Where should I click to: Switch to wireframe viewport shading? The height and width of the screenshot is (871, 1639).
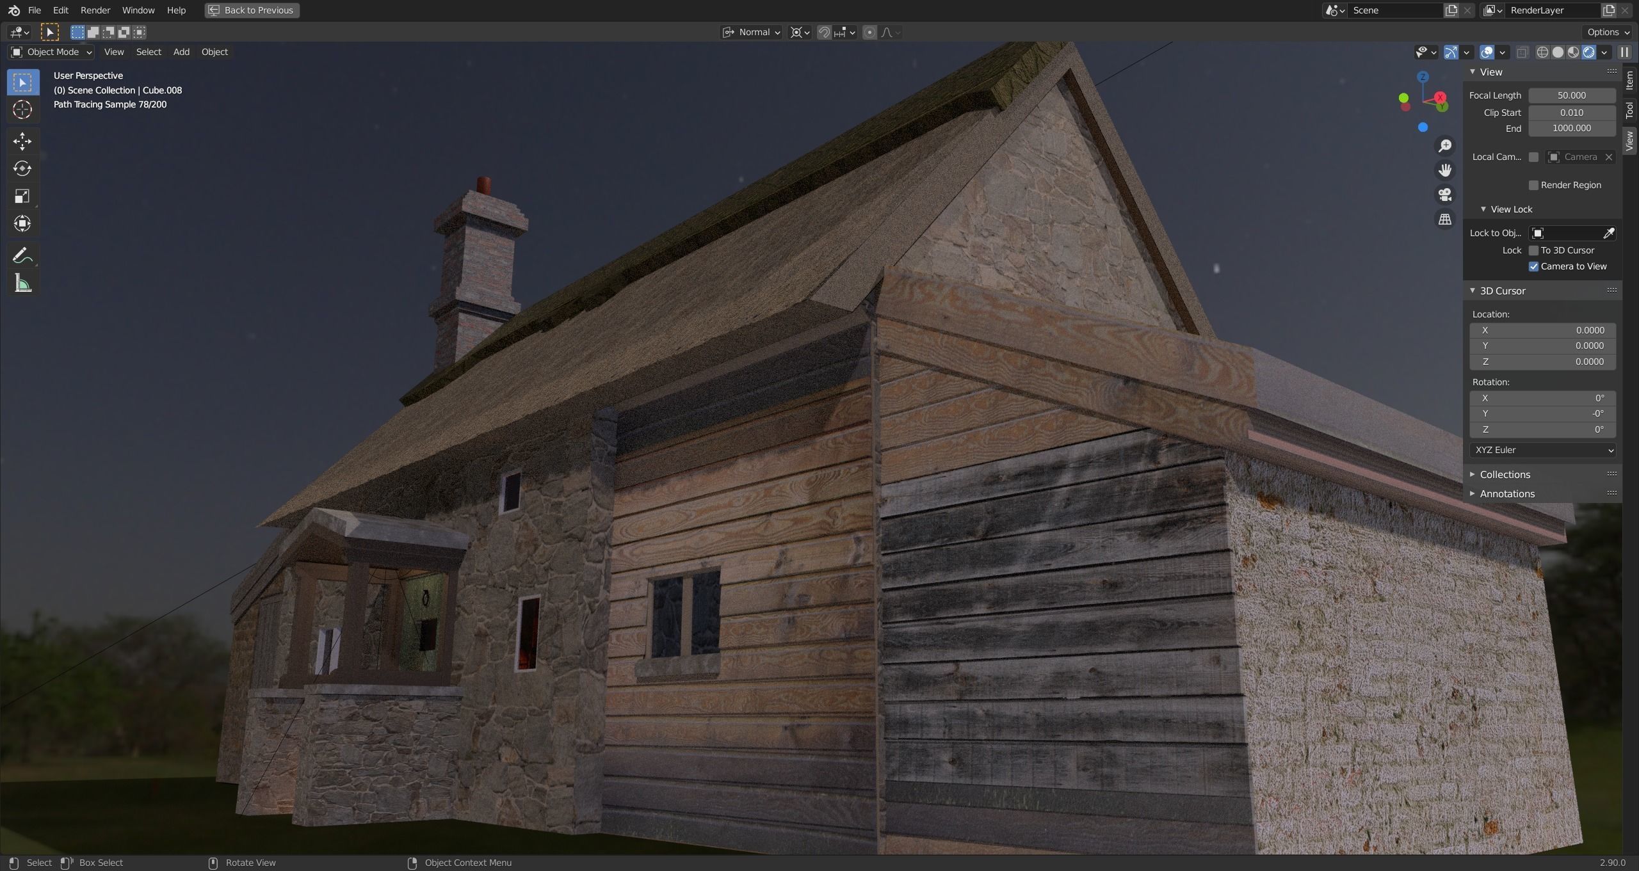tap(1542, 52)
